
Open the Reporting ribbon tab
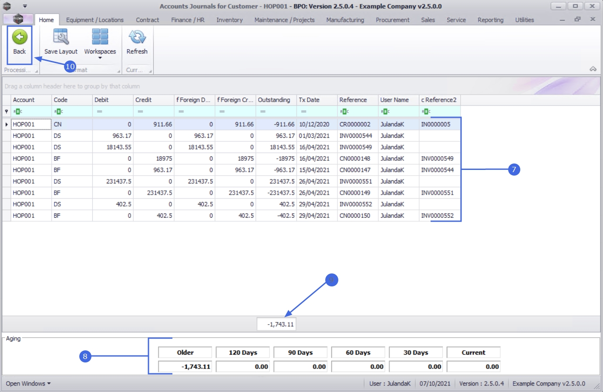click(490, 20)
